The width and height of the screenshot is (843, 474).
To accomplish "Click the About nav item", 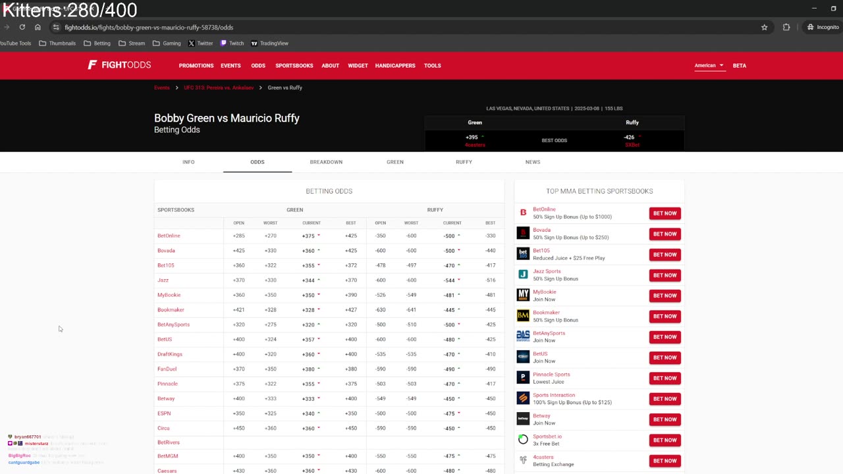I will click(331, 65).
